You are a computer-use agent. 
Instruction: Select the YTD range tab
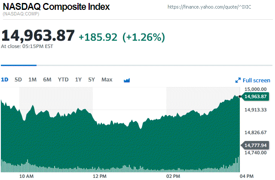pos(63,80)
